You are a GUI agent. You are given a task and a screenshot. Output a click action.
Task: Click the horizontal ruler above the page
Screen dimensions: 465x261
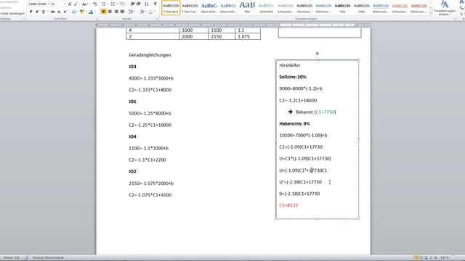[233, 25]
